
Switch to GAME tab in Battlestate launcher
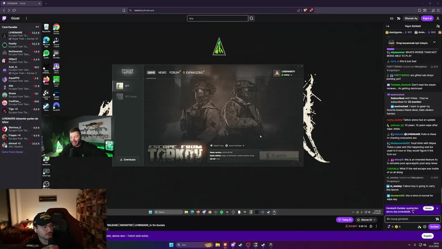pyautogui.click(x=151, y=73)
